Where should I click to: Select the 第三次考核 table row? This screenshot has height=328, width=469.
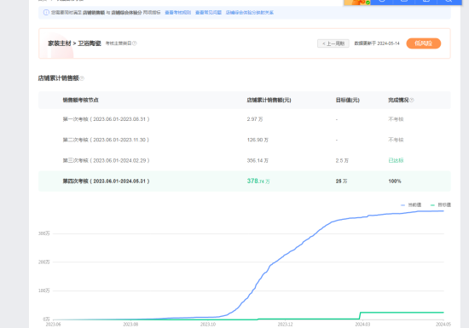[245, 160]
